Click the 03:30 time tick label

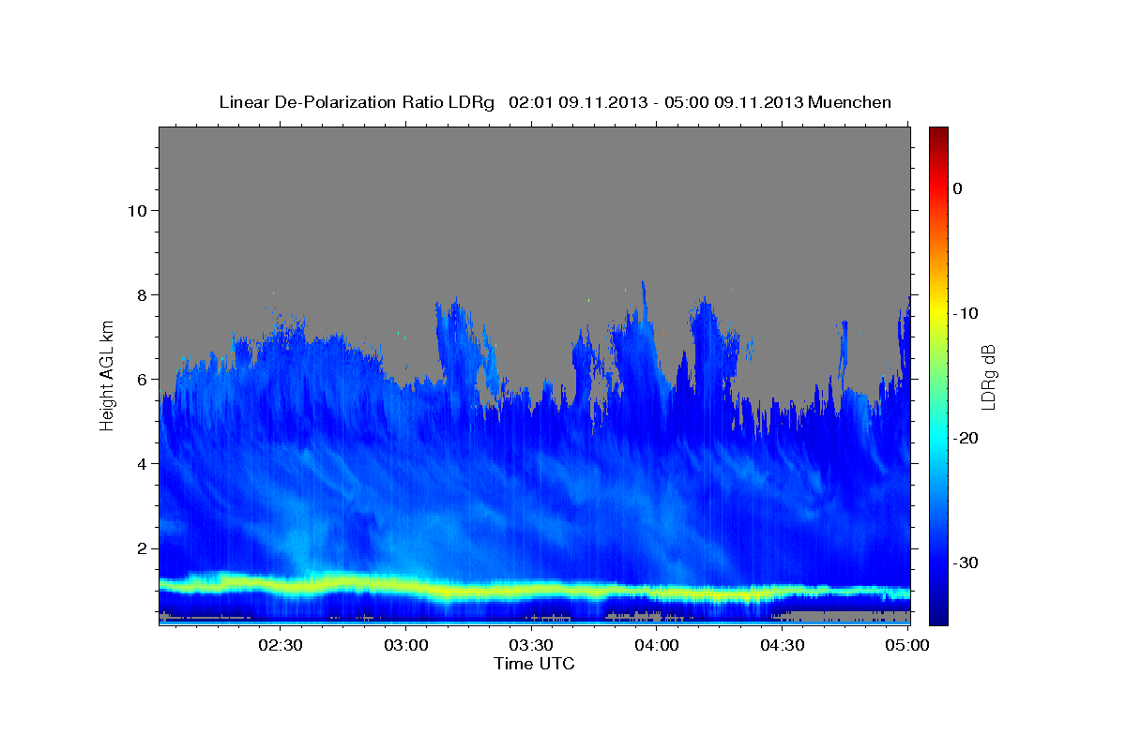pos(531,645)
